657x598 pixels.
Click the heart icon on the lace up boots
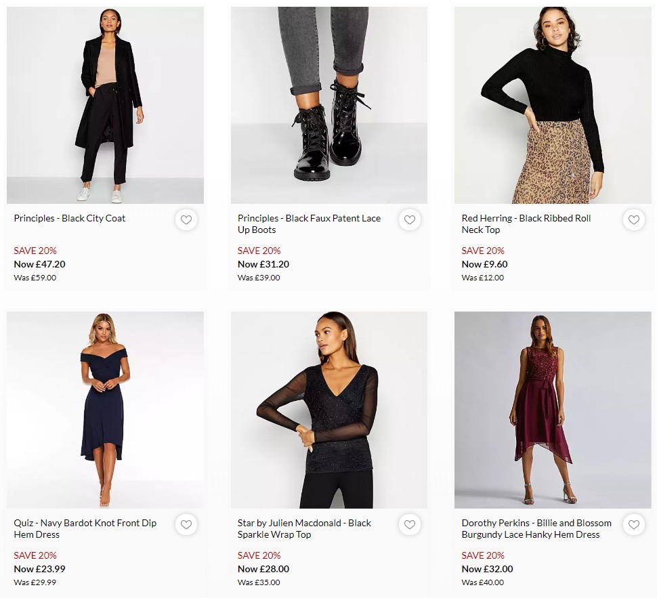click(x=410, y=220)
